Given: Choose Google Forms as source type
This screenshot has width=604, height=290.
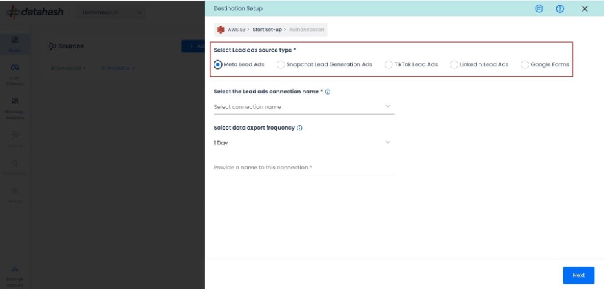Looking at the screenshot, I should tap(525, 64).
